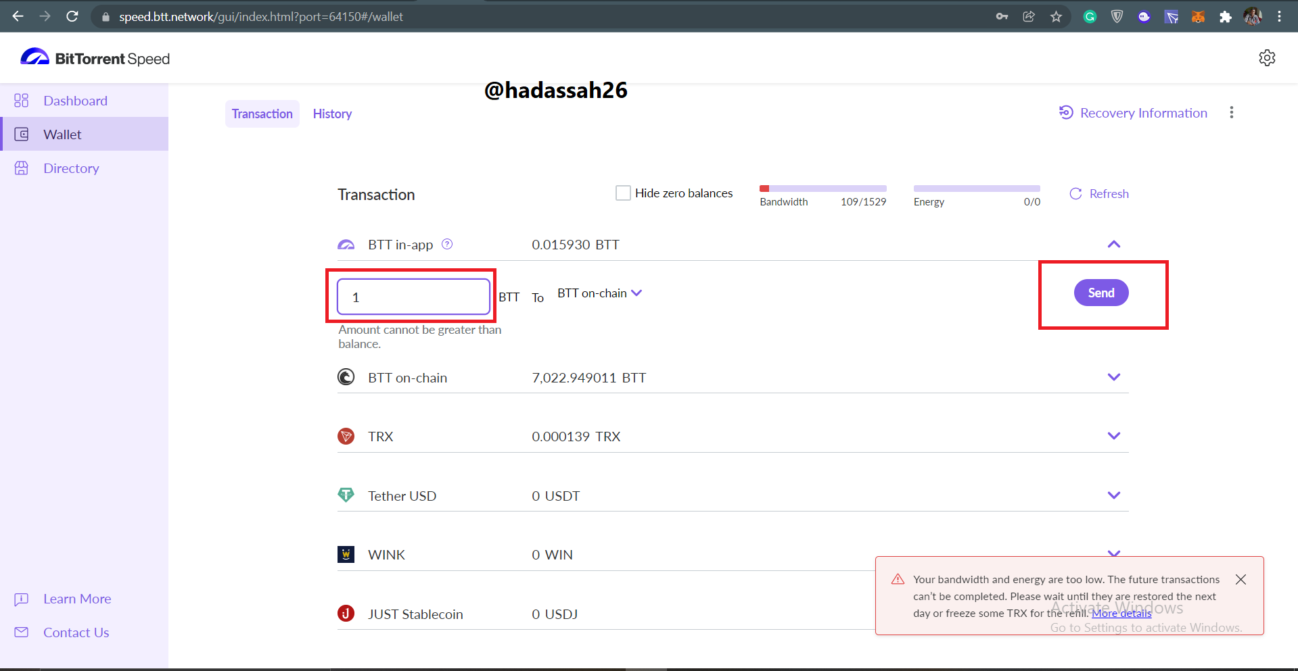1298x671 pixels.
Task: Go back with browser back arrow
Action: pos(18,16)
